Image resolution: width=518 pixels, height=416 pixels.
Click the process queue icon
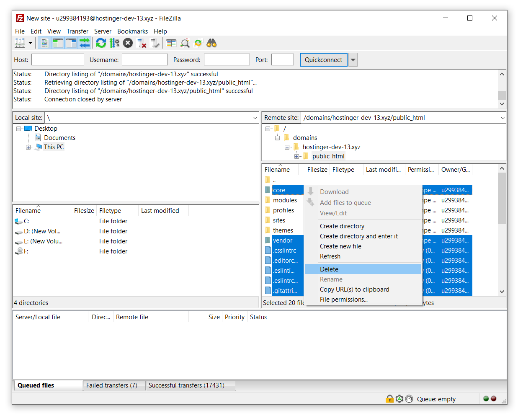coord(114,43)
